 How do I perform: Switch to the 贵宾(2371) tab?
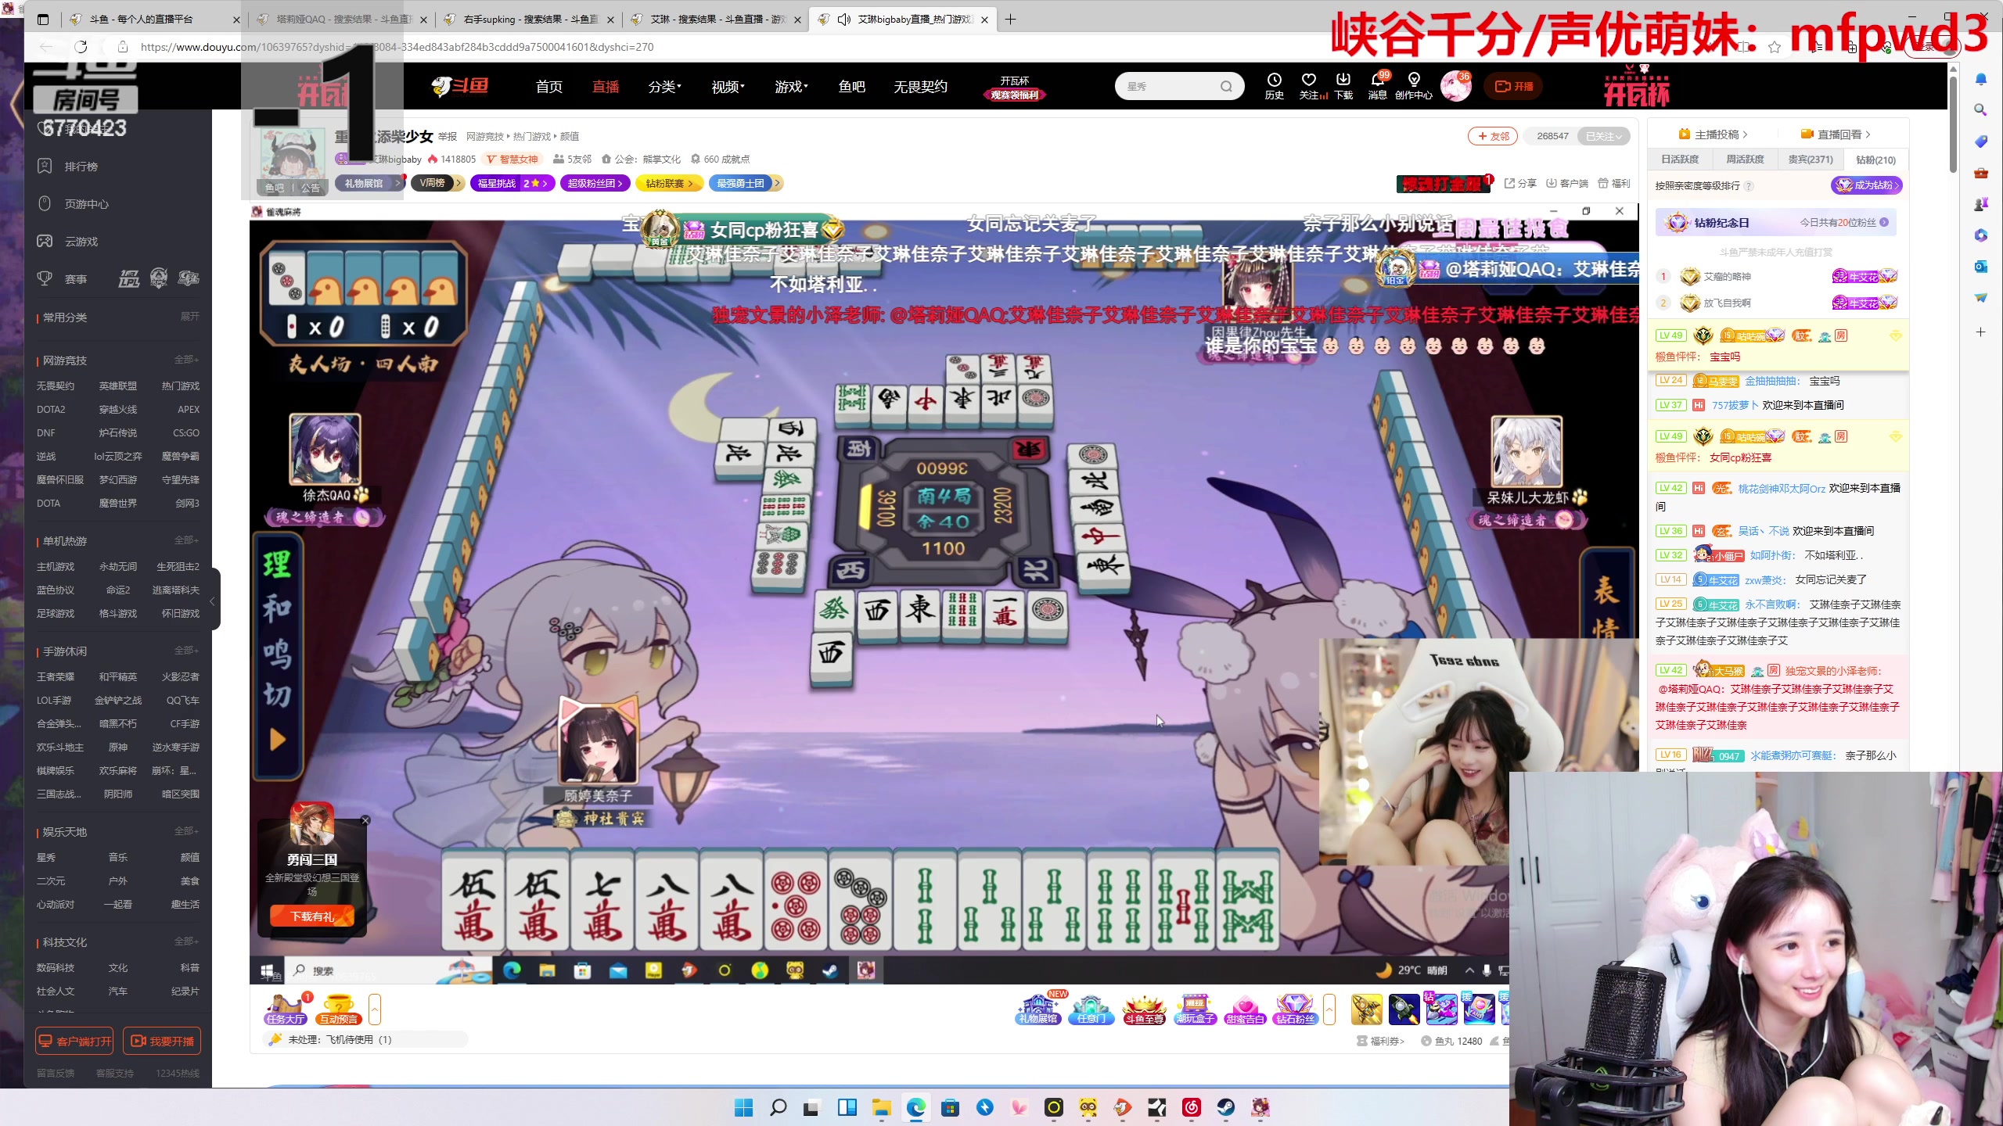pos(1810,160)
